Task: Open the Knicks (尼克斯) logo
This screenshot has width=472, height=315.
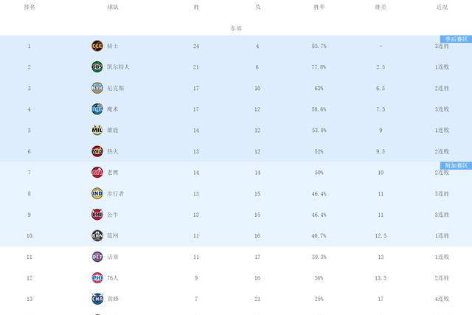Action: coord(97,88)
